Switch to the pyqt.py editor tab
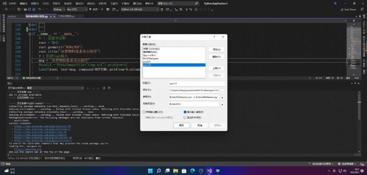This screenshot has width=367, height=175. pyautogui.click(x=12, y=16)
